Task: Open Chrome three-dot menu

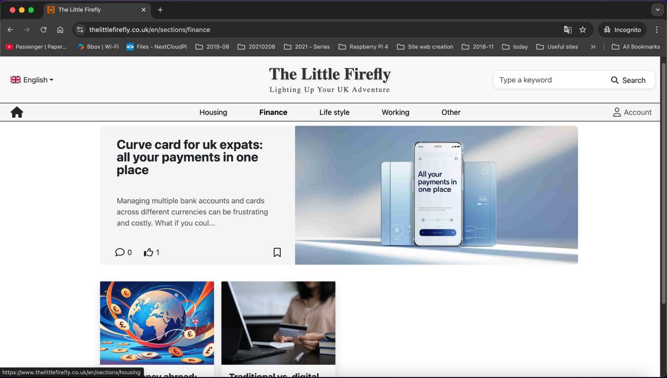Action: click(657, 30)
